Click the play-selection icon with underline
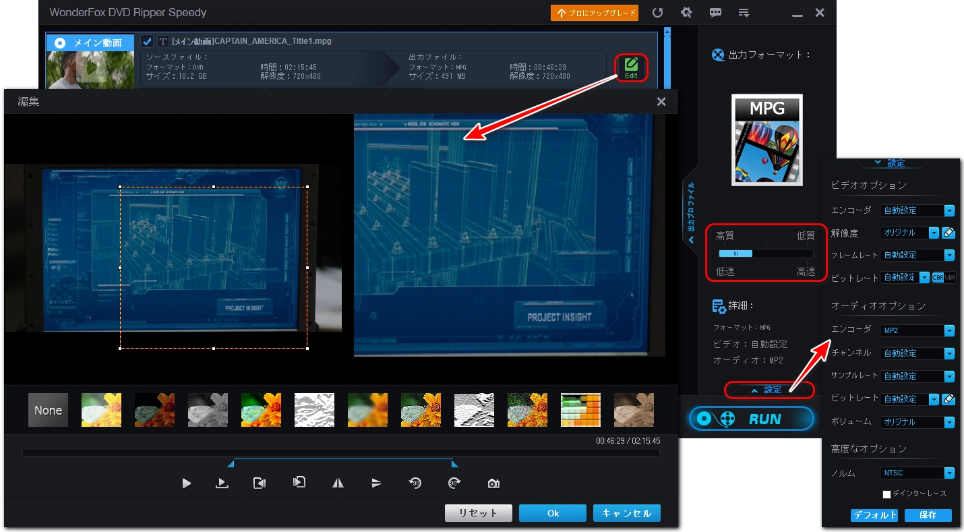 pos(222,483)
